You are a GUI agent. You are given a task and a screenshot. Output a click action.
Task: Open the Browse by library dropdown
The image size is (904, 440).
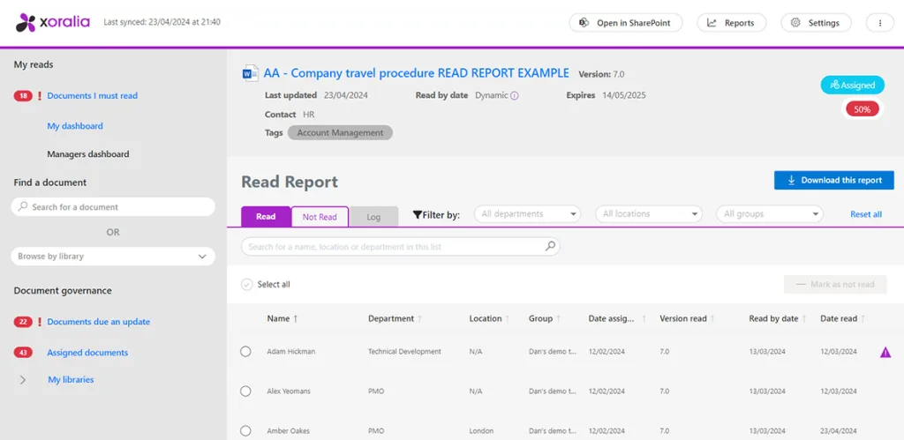(113, 257)
